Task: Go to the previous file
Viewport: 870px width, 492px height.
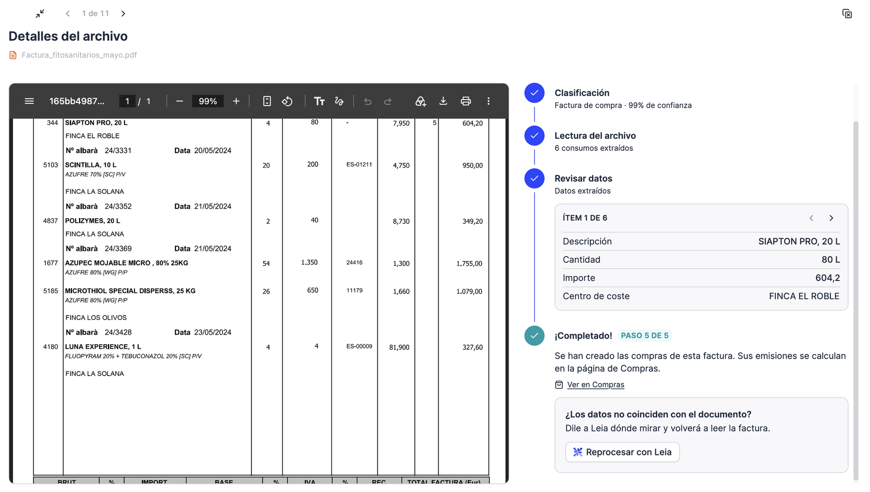Action: point(68,14)
